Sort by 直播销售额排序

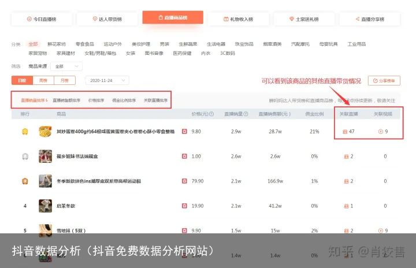[66, 100]
